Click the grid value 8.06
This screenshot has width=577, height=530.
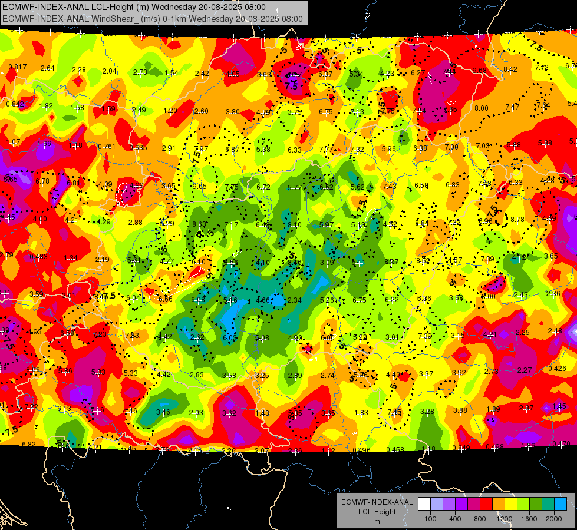pyautogui.click(x=33, y=370)
